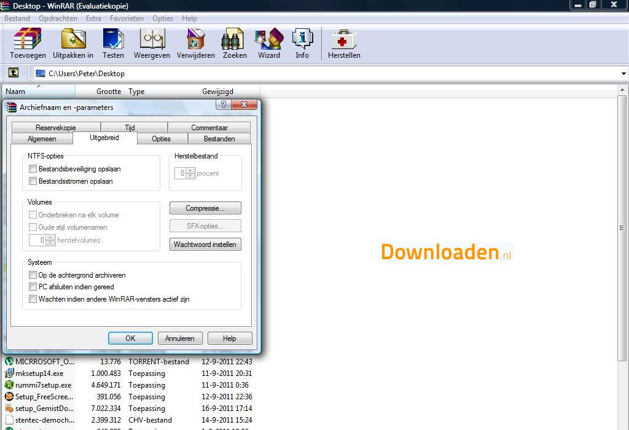
Task: Switch to the Algemeen tab
Action: click(x=42, y=139)
